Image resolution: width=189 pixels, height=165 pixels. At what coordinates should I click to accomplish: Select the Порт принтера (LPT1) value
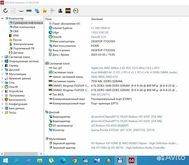click(x=105, y=104)
